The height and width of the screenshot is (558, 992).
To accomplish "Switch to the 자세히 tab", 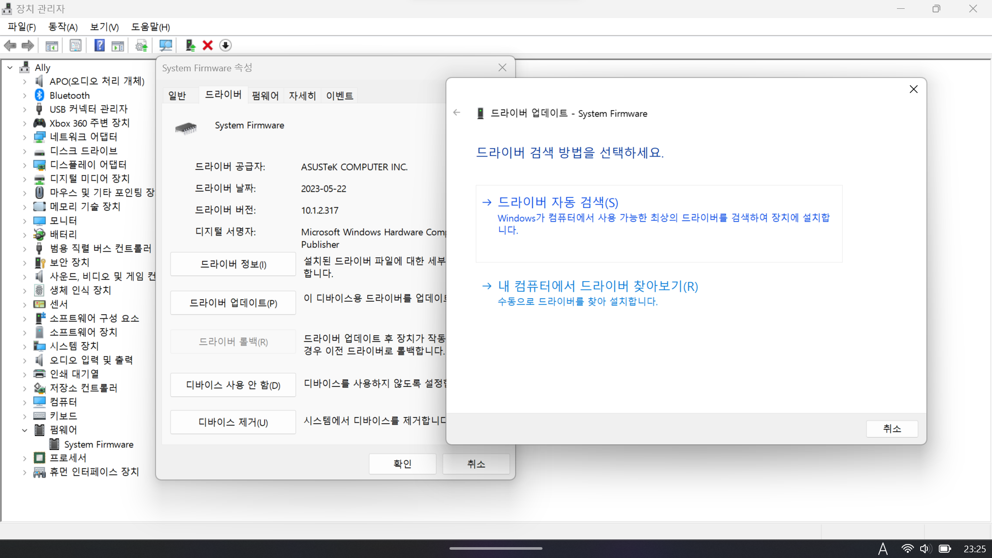I will (302, 96).
